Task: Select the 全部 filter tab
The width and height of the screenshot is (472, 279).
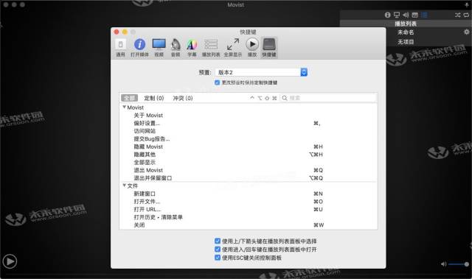Action: tap(129, 98)
